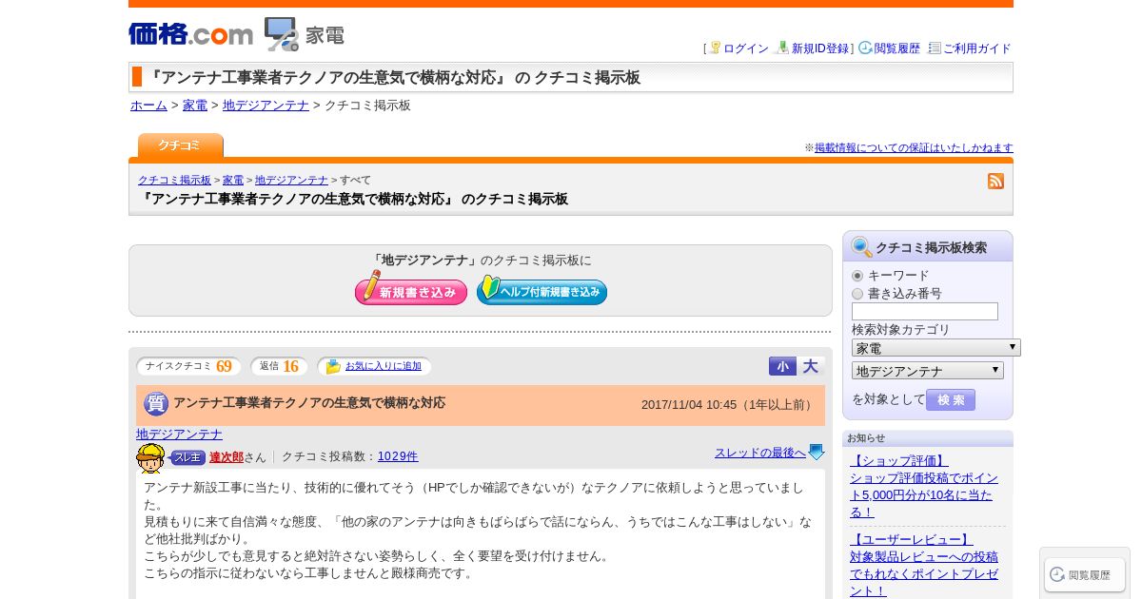Set text size to 大
The image size is (1142, 599).
(810, 366)
